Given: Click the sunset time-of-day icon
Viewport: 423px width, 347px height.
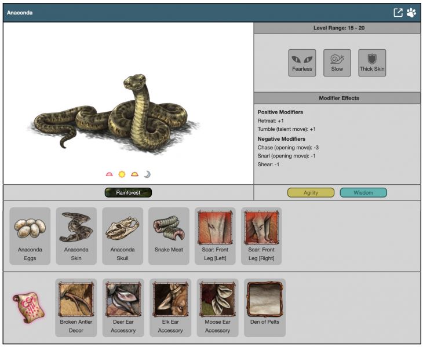Looking at the screenshot, I should coord(134,174).
